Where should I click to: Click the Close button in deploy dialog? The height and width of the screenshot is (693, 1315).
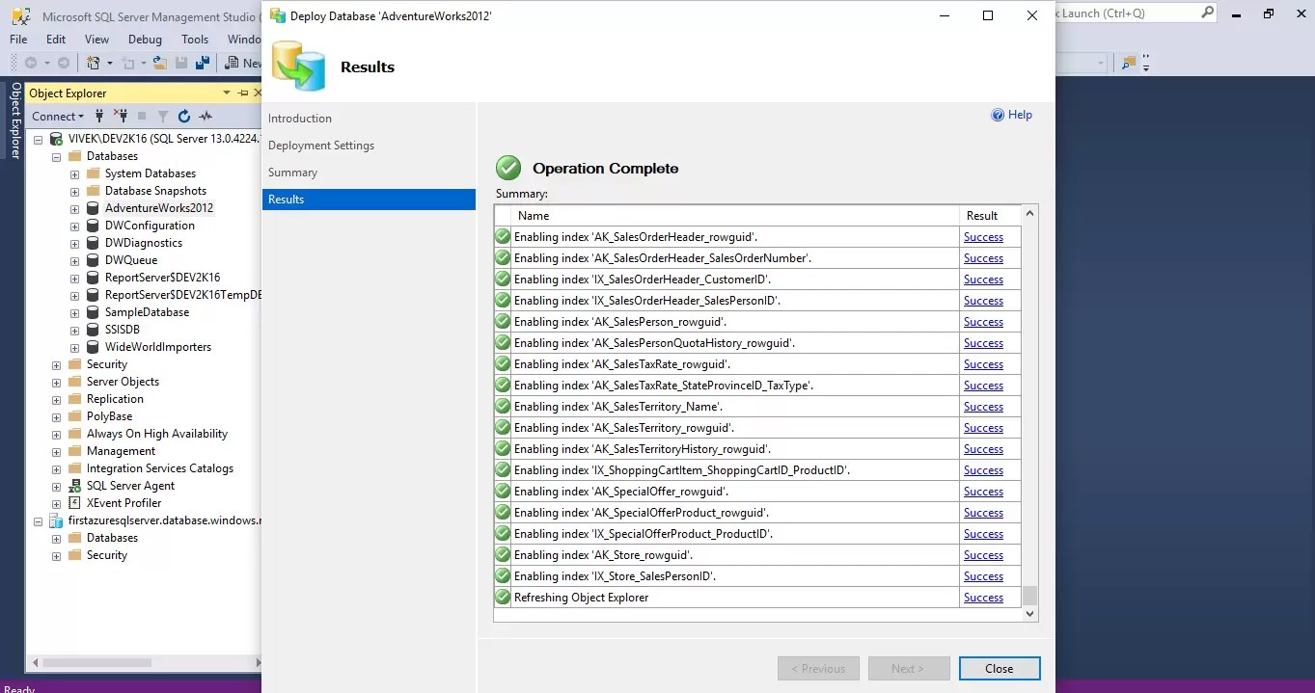(1000, 669)
